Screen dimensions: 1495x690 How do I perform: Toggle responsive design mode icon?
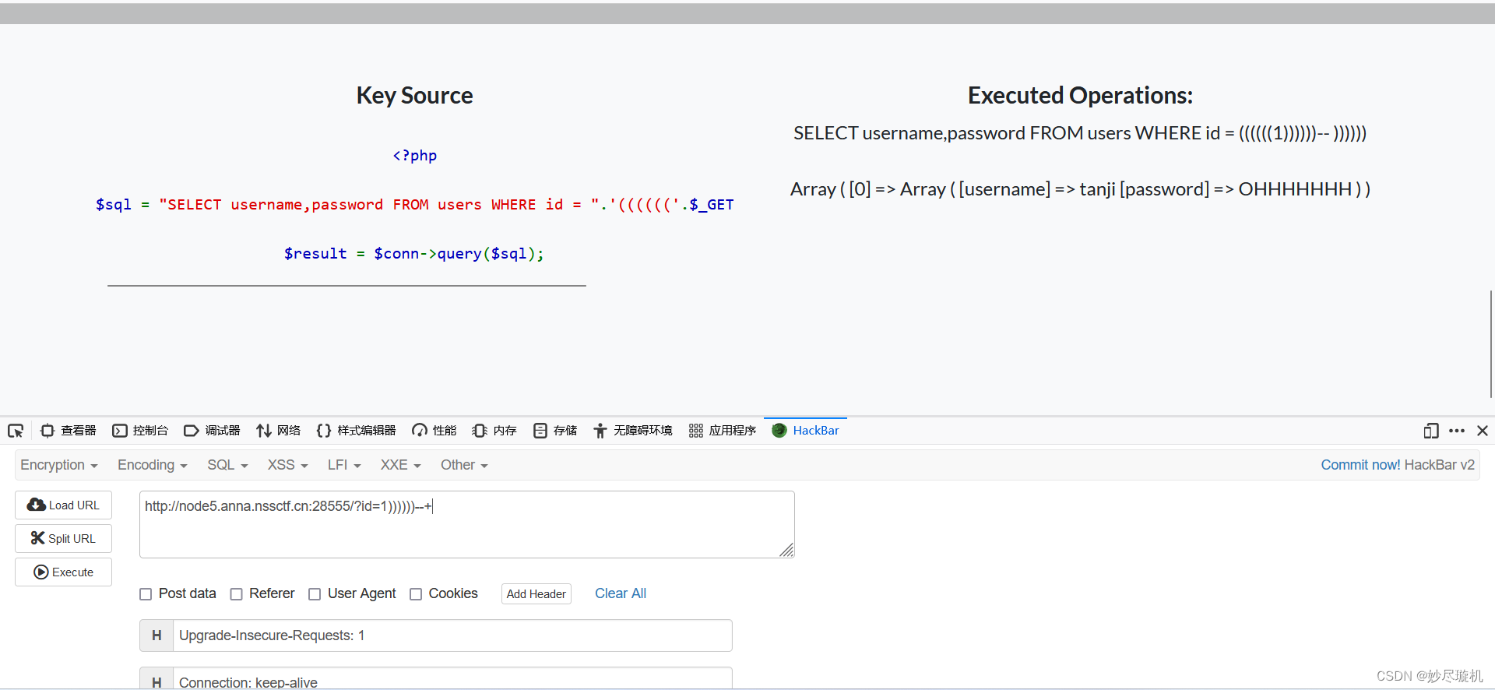pyautogui.click(x=1431, y=431)
